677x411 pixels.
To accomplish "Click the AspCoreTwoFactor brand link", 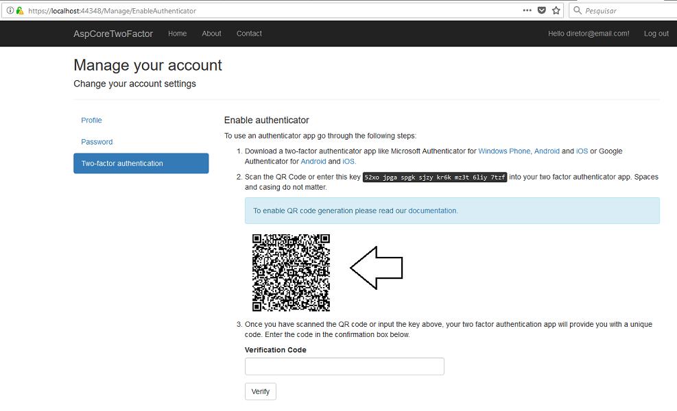I will (x=113, y=34).
